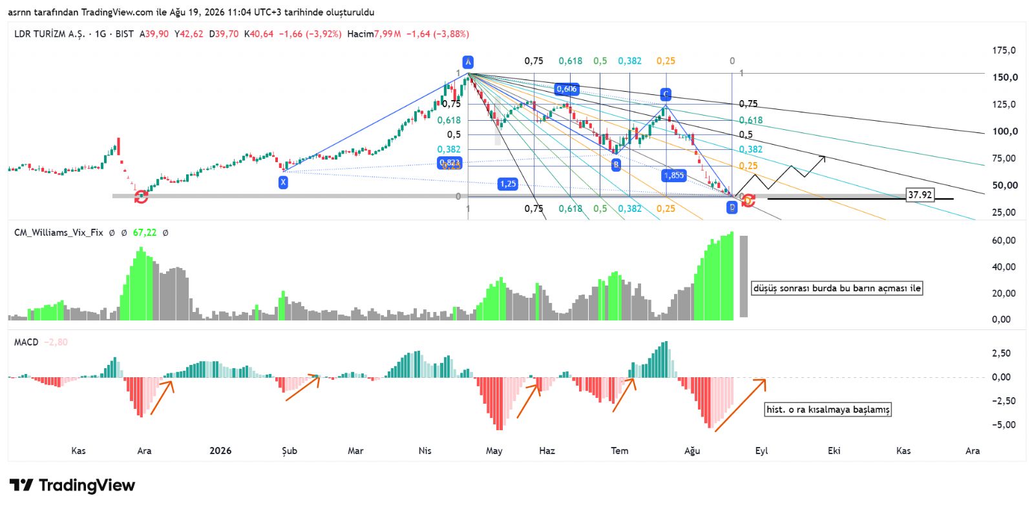This screenshot has height=509, width=1034.
Task: Click the red reversal icon beside point D
Action: 748,201
